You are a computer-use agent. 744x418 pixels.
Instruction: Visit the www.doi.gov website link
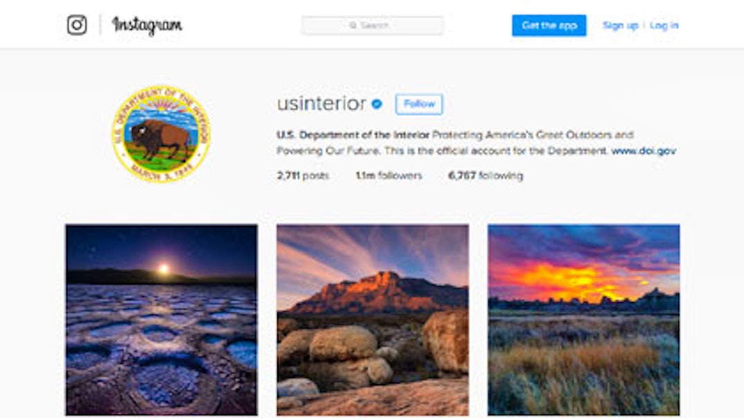pos(644,151)
